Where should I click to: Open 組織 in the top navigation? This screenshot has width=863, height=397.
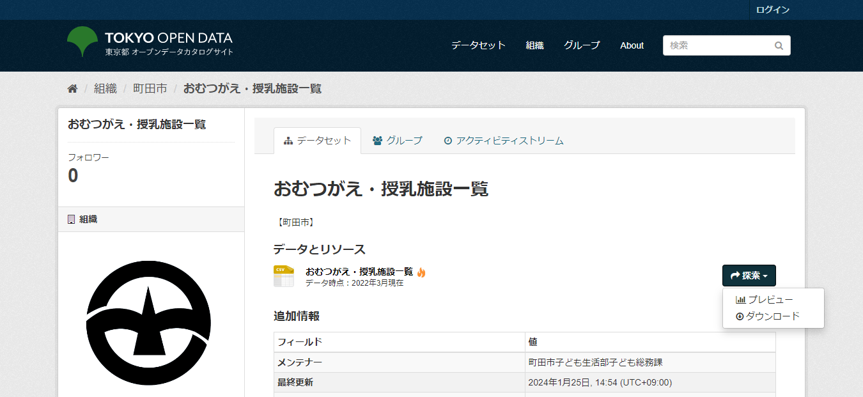[534, 45]
